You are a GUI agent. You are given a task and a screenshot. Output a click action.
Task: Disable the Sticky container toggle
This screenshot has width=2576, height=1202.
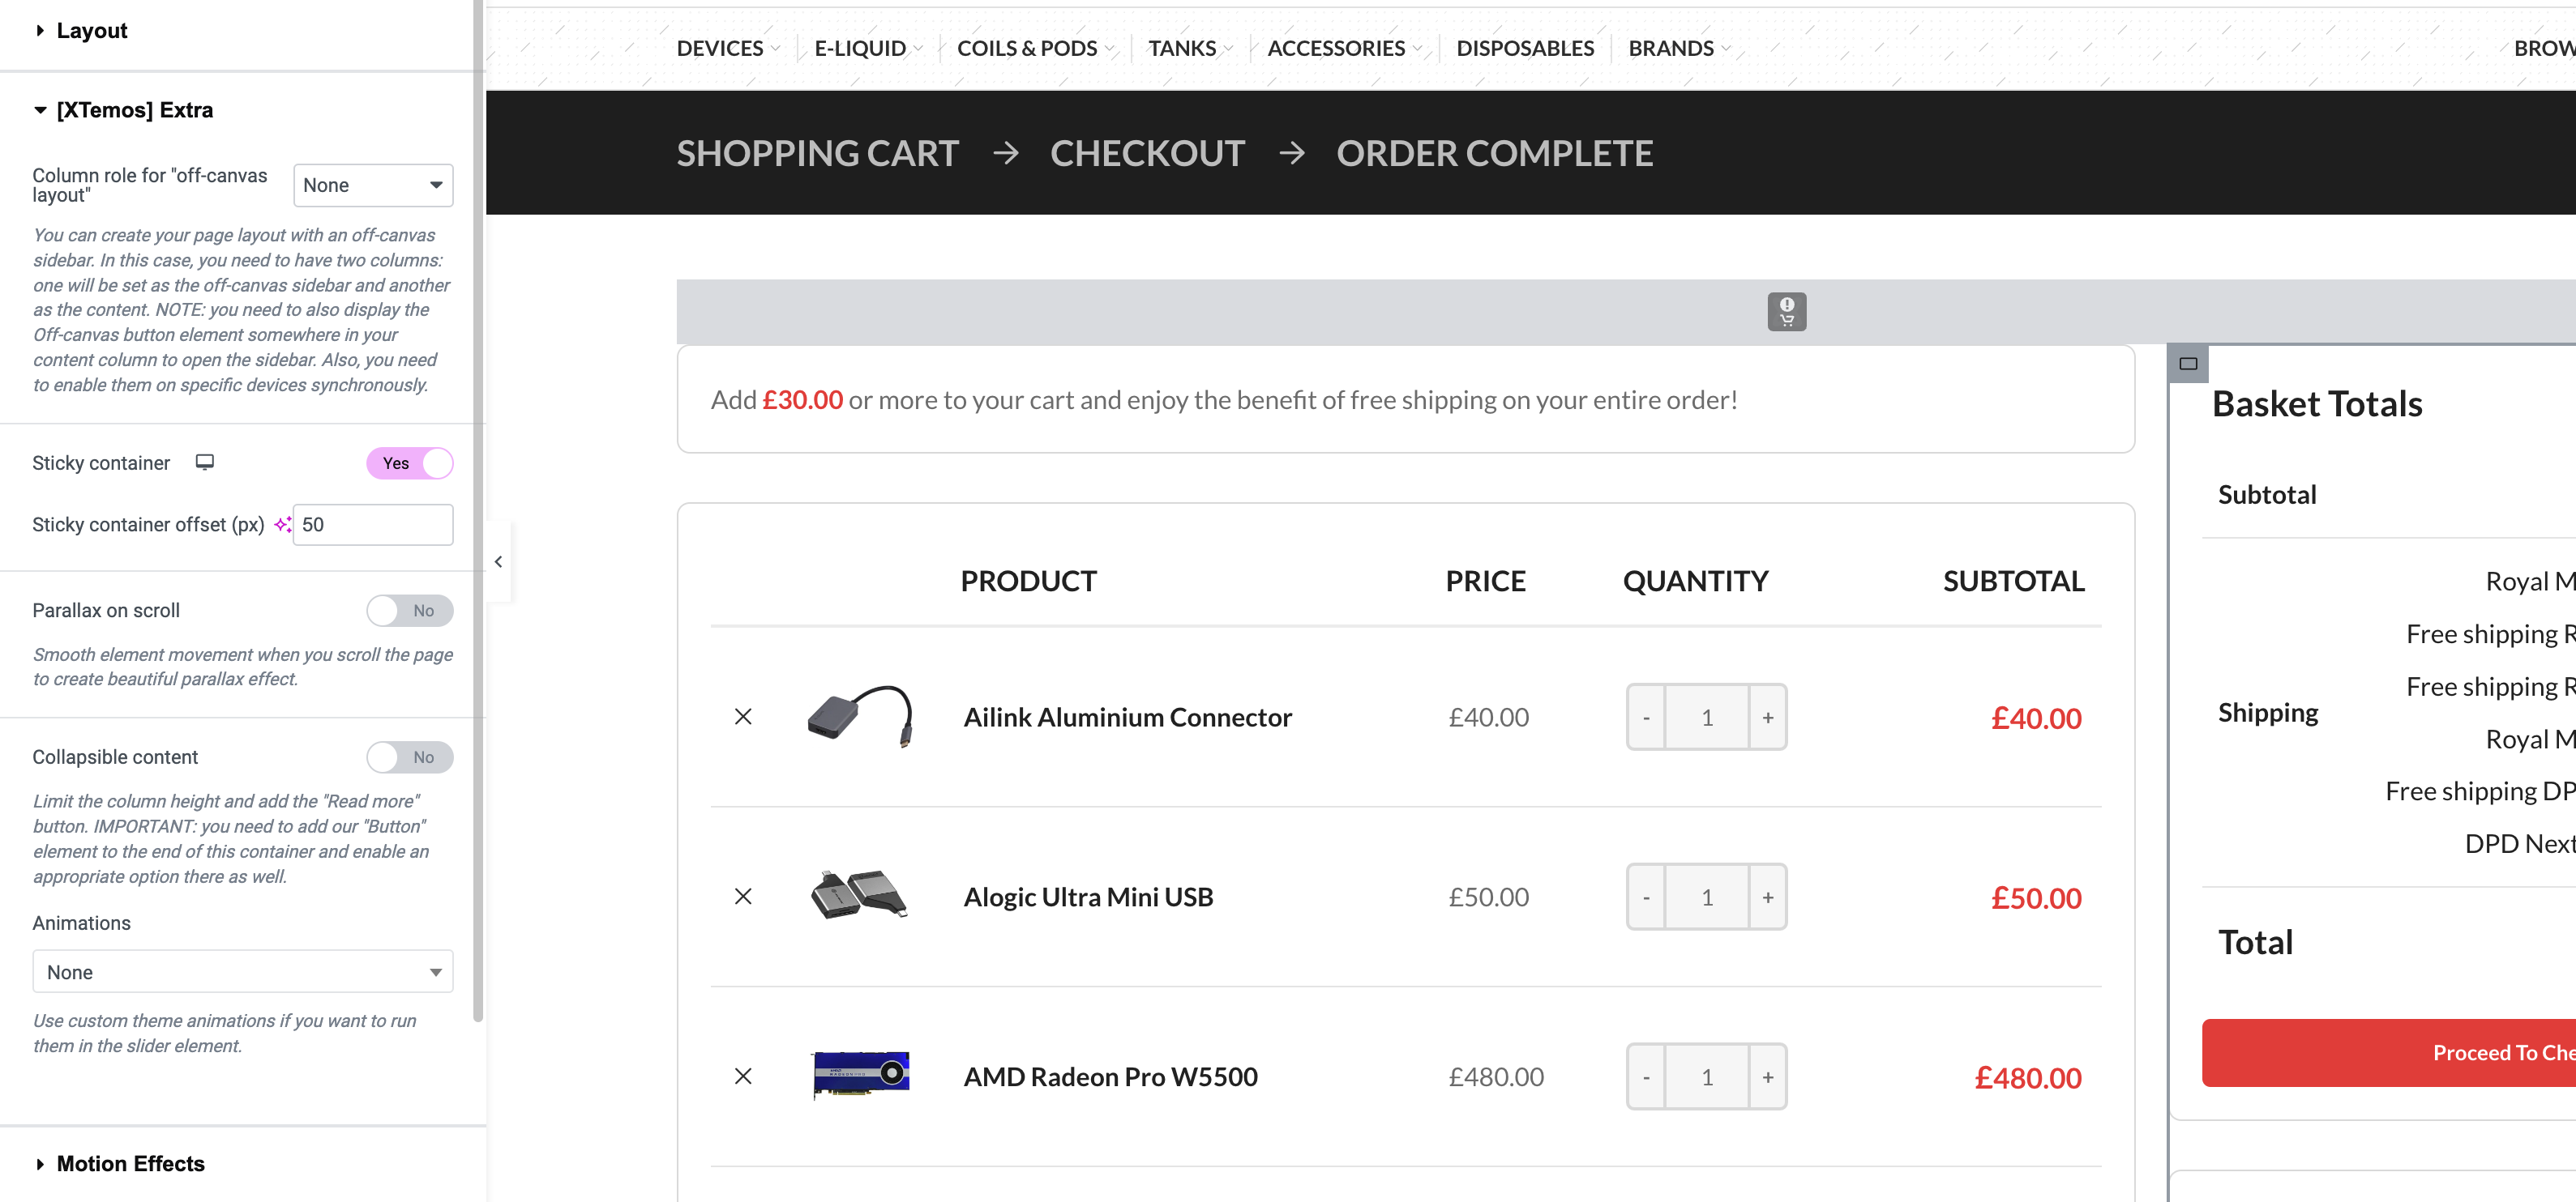pos(410,463)
